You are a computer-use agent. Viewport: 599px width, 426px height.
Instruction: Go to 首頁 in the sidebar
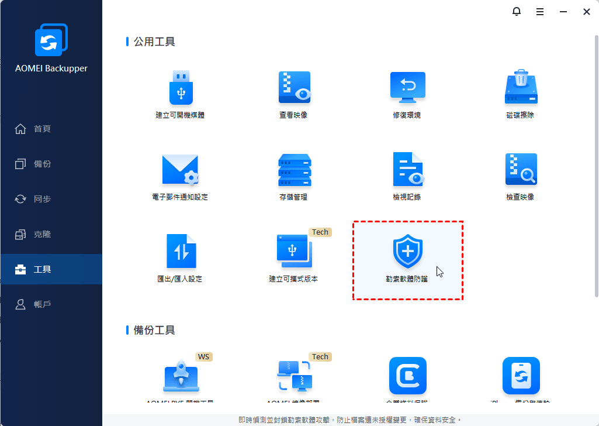(x=51, y=129)
